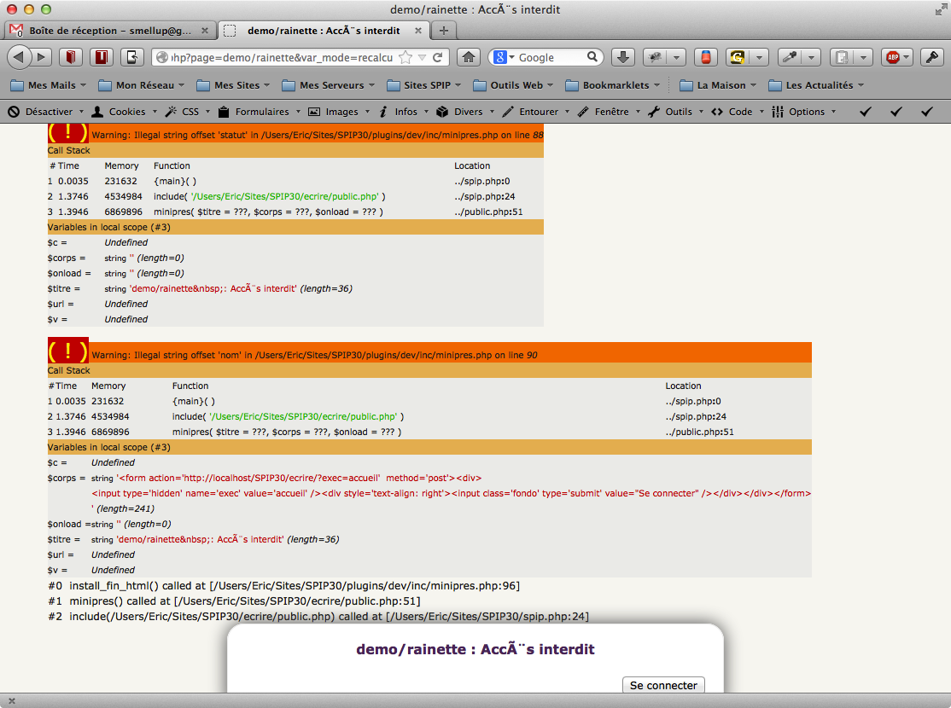Screen dimensions: 951x708
Task: Close the Gmail Boîte de réception tab
Action: coord(205,31)
